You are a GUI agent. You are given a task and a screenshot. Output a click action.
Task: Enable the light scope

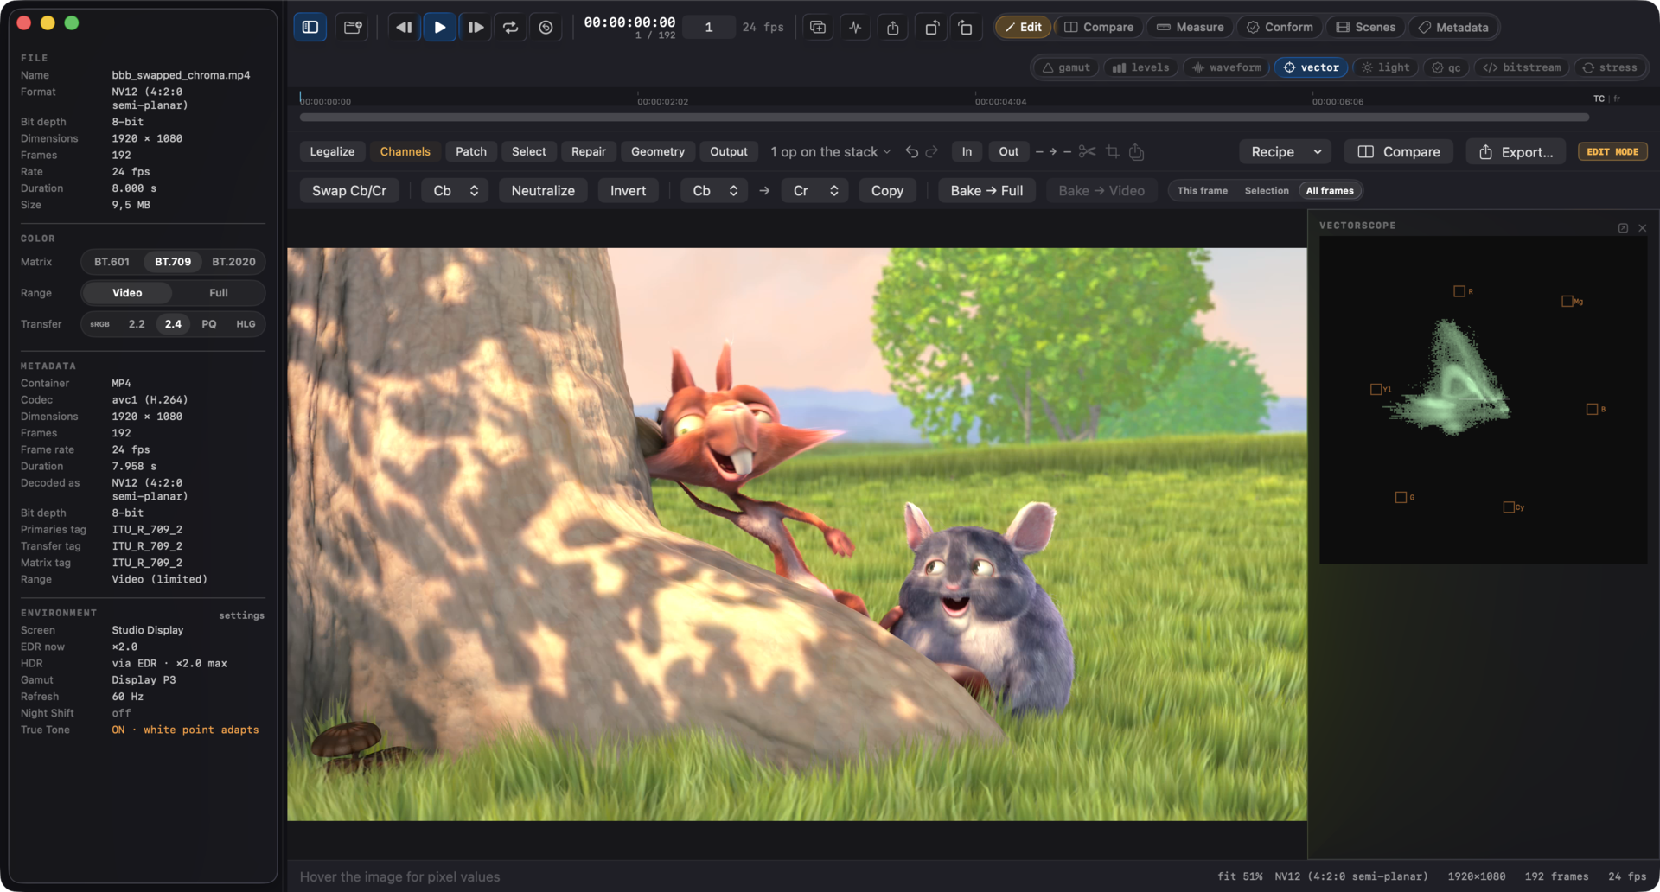pos(1385,67)
